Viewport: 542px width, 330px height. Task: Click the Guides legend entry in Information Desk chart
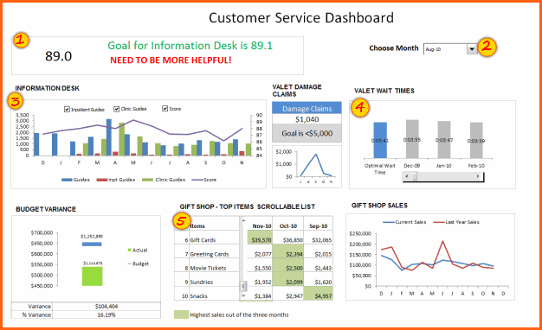[x=75, y=180]
